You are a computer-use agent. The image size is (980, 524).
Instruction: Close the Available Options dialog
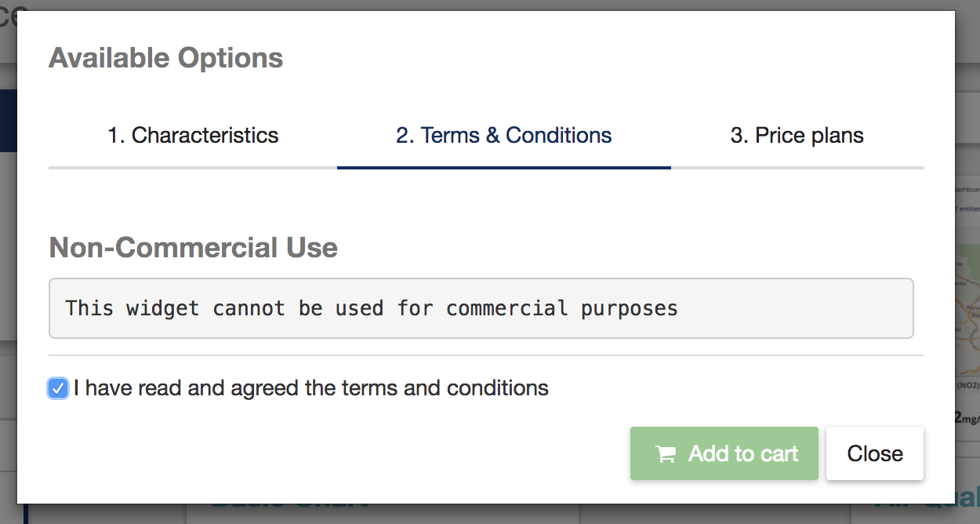click(x=875, y=453)
